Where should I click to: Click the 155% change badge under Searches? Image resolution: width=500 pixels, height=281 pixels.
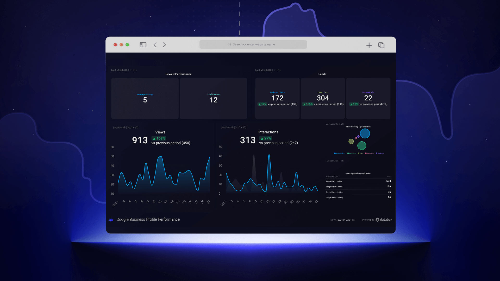tap(308, 104)
